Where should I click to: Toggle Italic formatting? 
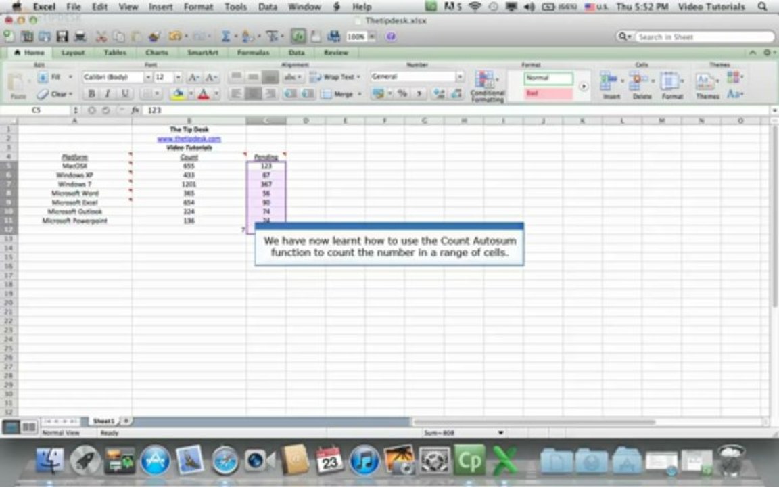coord(108,93)
